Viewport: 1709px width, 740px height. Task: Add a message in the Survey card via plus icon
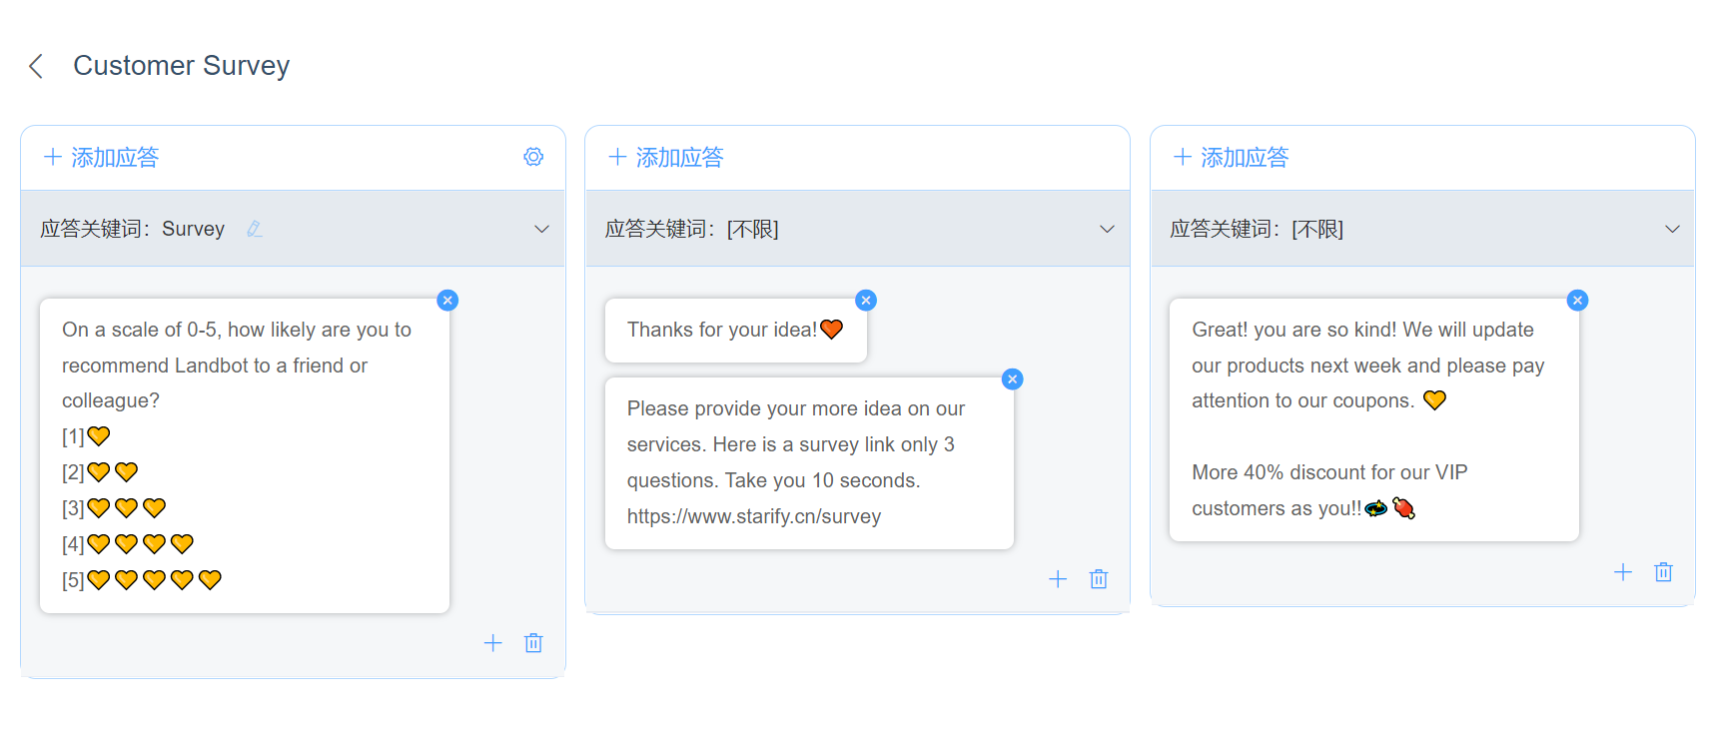492,643
